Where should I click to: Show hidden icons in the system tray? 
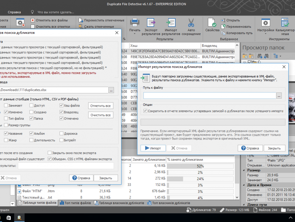coord(290,218)
